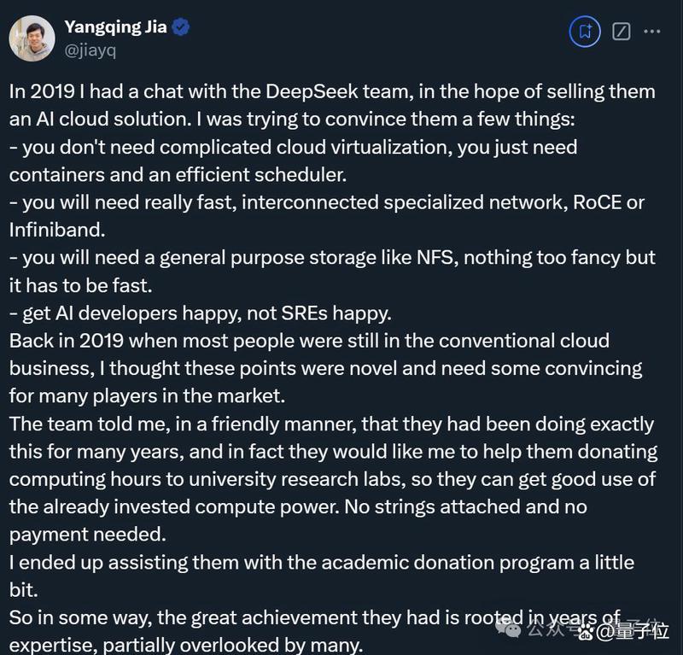The height and width of the screenshot is (655, 683).
Task: Click the @量子位 watermark text
Action: [632, 631]
